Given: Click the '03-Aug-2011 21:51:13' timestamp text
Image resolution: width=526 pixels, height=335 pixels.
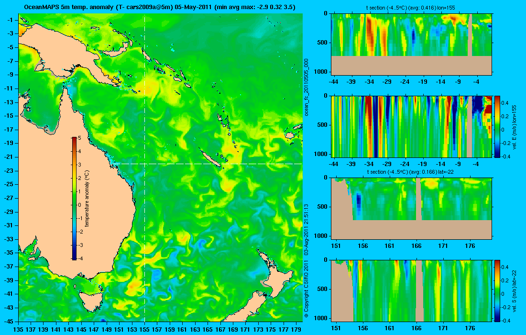Looking at the screenshot, I should 306,229.
